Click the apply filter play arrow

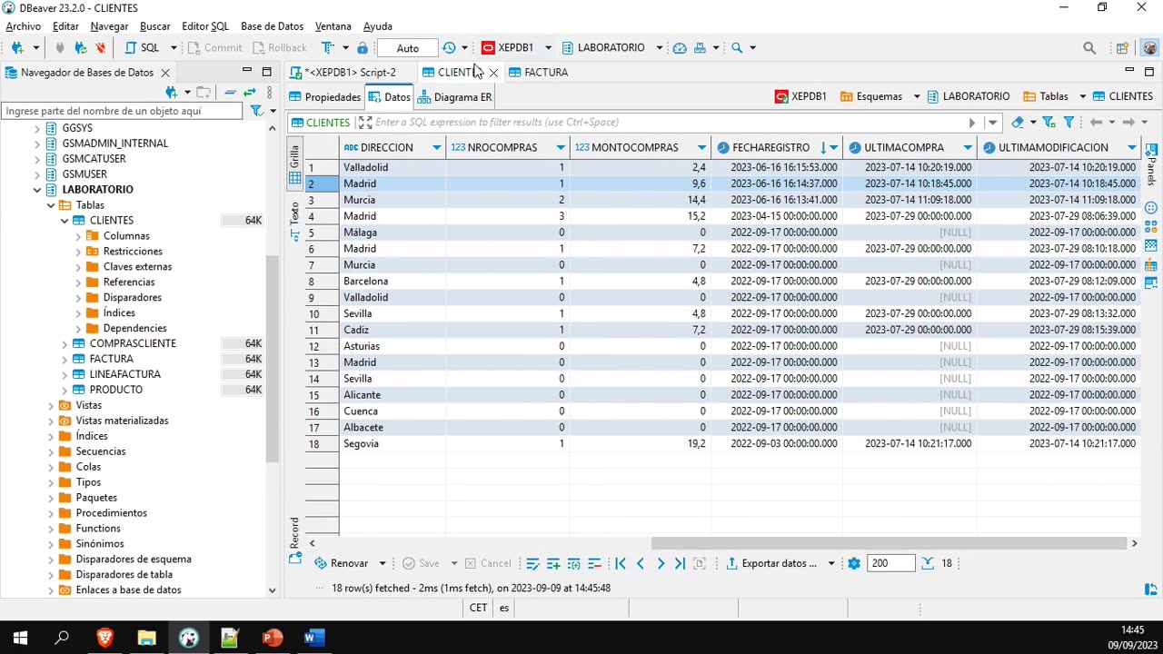972,123
